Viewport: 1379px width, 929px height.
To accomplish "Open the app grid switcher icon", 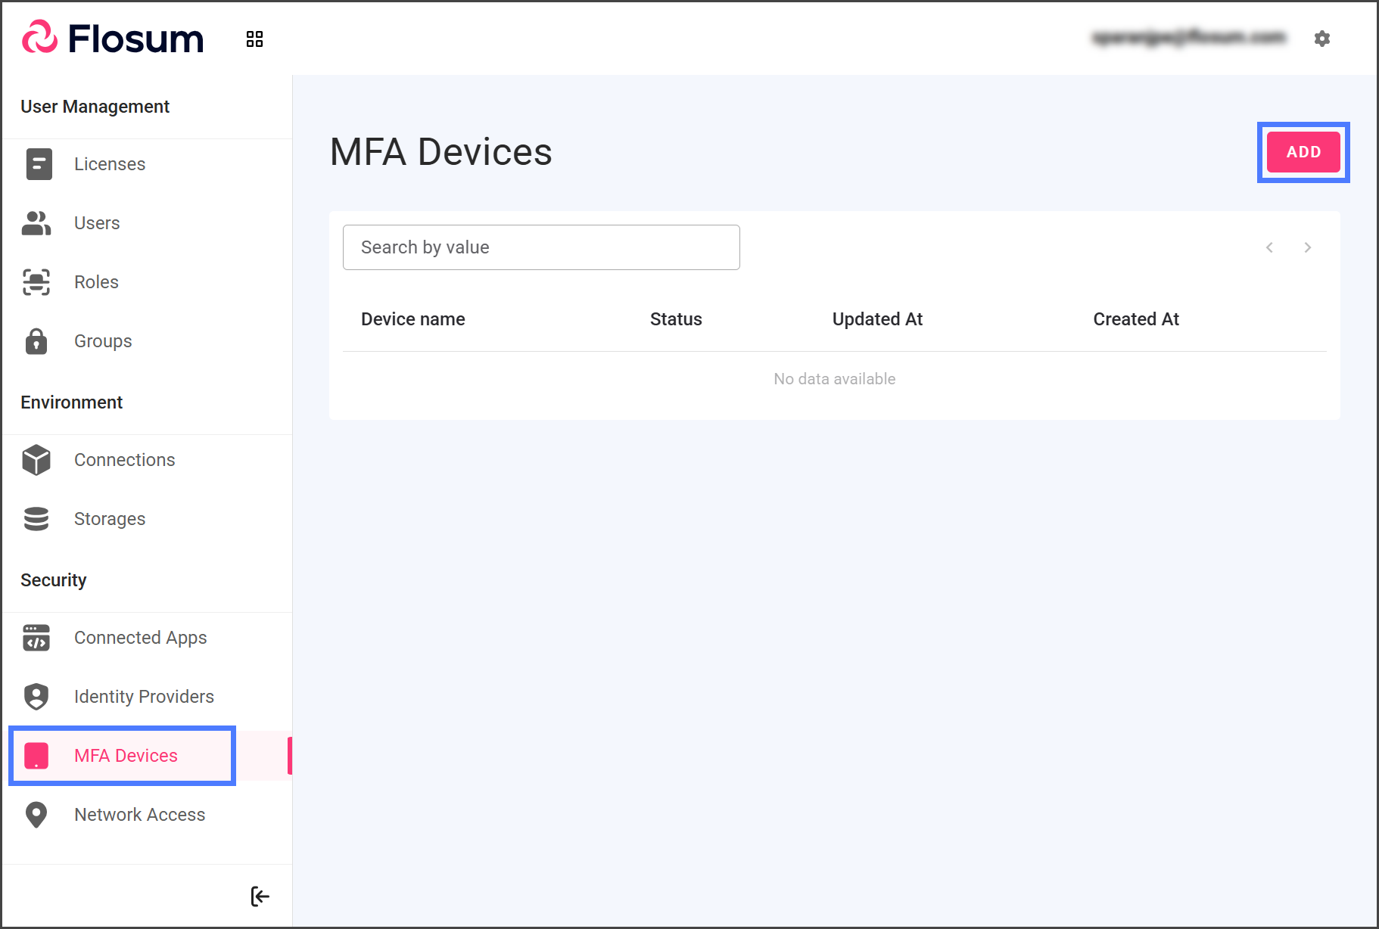I will tap(254, 39).
